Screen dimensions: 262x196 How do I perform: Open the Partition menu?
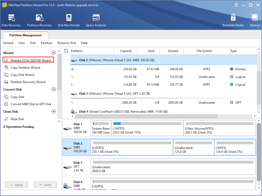[47, 43]
